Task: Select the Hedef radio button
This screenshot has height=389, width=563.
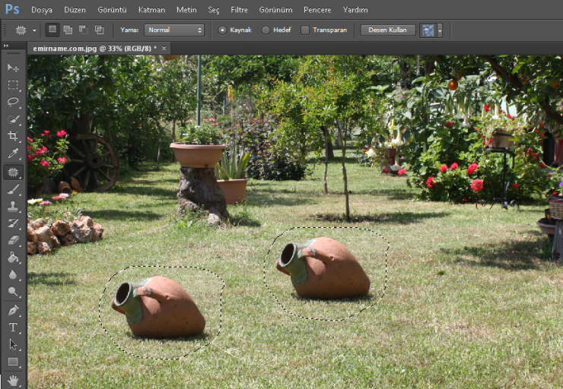Action: (x=266, y=30)
